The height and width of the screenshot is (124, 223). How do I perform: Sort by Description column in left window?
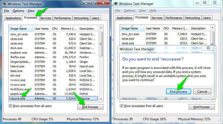coord(88,29)
